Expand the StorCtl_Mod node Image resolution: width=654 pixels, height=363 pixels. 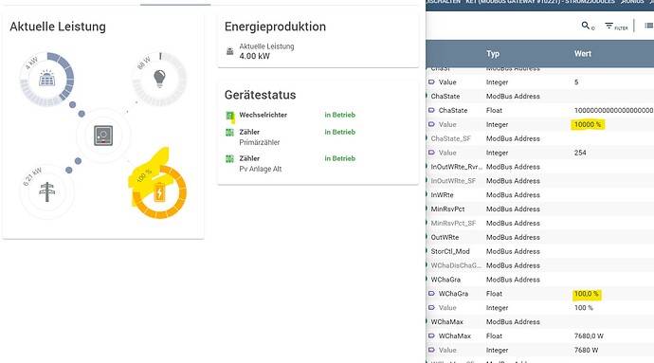pos(427,251)
